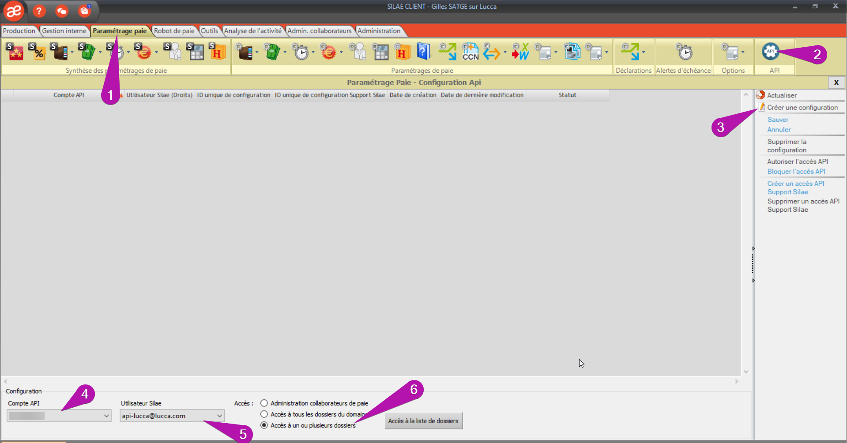847x443 pixels.
Task: Switch to the Gestion interne tab
Action: pyautogui.click(x=64, y=31)
